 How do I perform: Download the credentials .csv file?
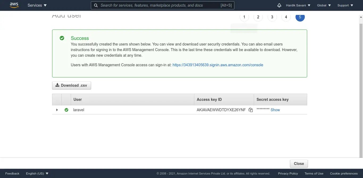click(x=71, y=85)
